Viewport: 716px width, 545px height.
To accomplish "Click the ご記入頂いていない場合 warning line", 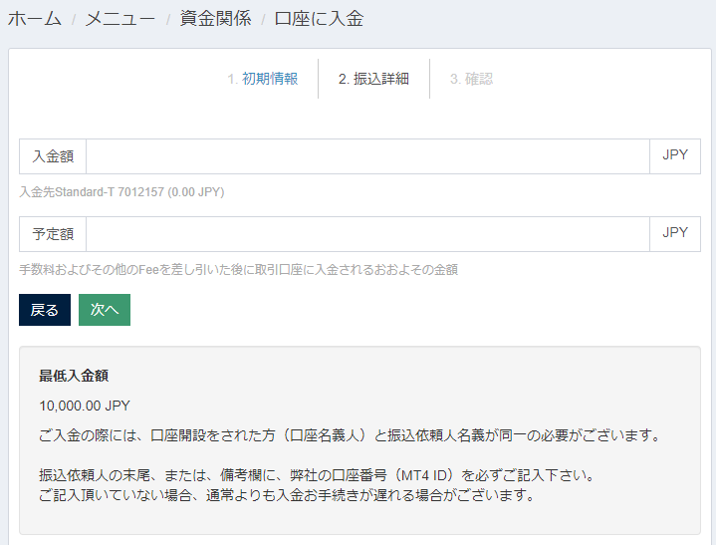I will (287, 495).
